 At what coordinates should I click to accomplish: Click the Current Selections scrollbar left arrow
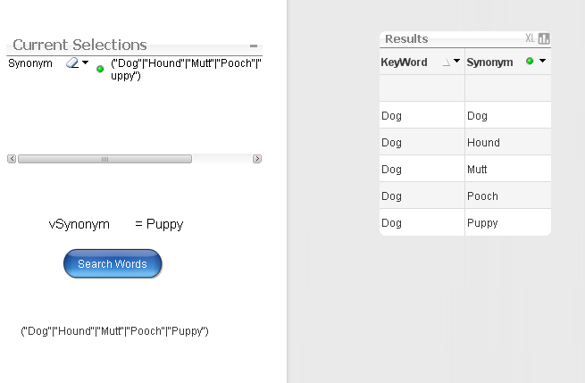(12, 159)
